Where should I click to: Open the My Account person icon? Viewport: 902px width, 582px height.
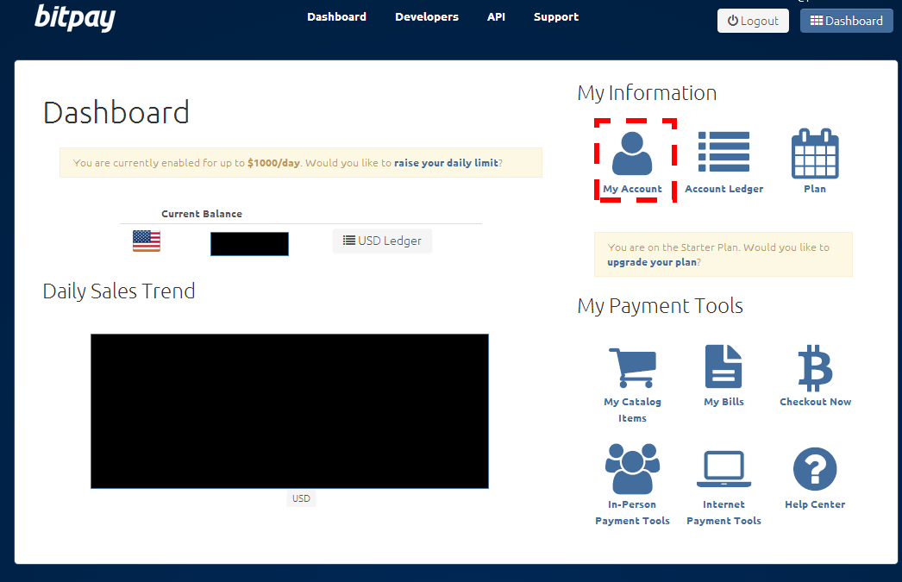pyautogui.click(x=632, y=153)
